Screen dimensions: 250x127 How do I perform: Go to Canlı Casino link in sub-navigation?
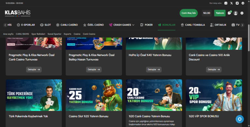point(89,34)
